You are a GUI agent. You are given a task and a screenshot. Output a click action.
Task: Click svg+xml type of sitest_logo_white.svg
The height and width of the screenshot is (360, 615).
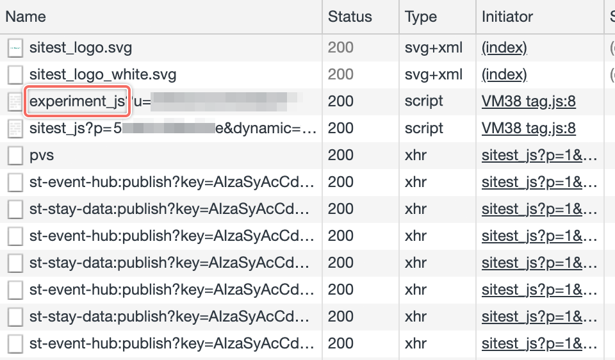(434, 75)
